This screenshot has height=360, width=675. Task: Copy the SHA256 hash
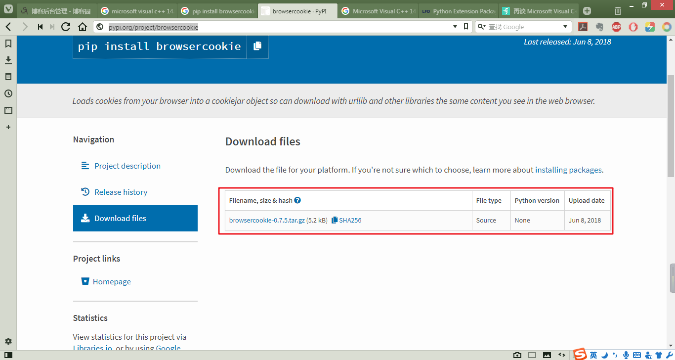346,220
